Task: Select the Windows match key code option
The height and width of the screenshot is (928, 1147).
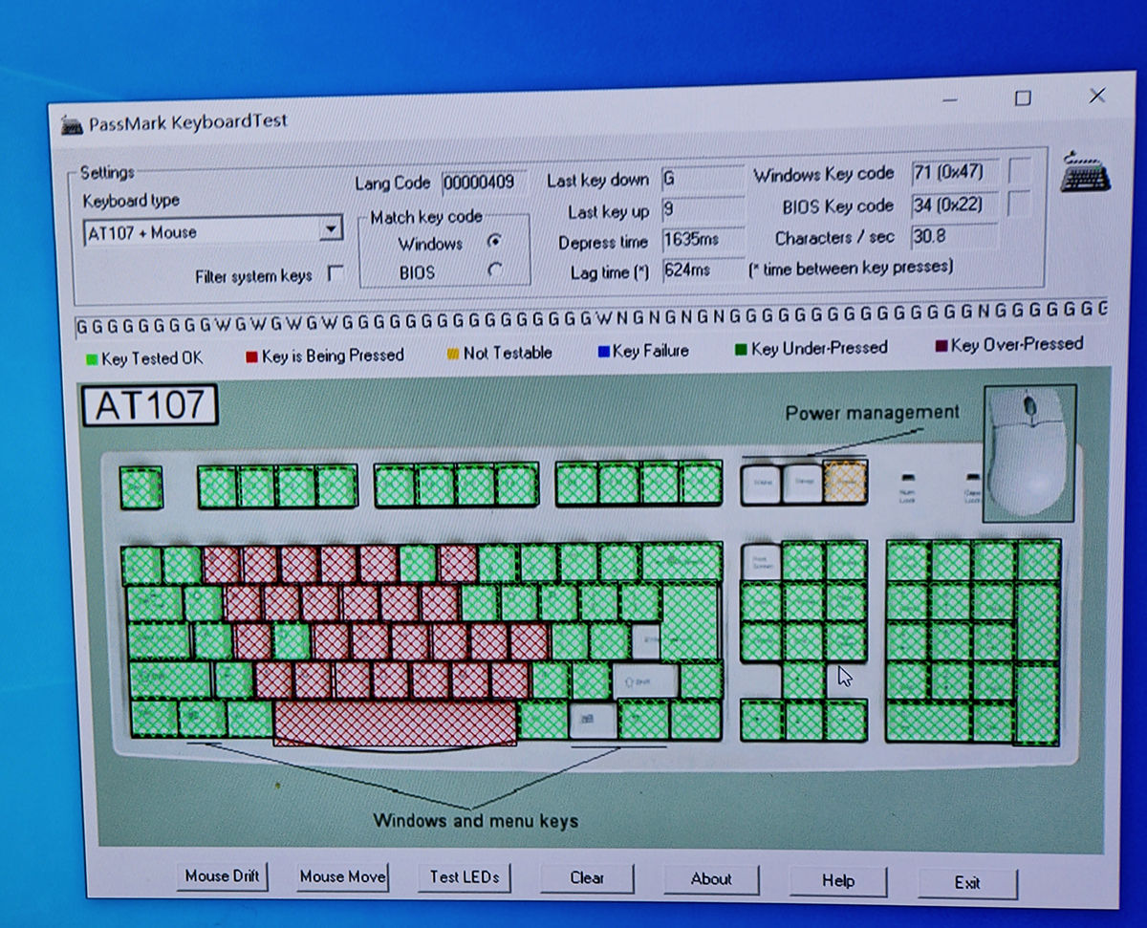Action: (x=494, y=241)
